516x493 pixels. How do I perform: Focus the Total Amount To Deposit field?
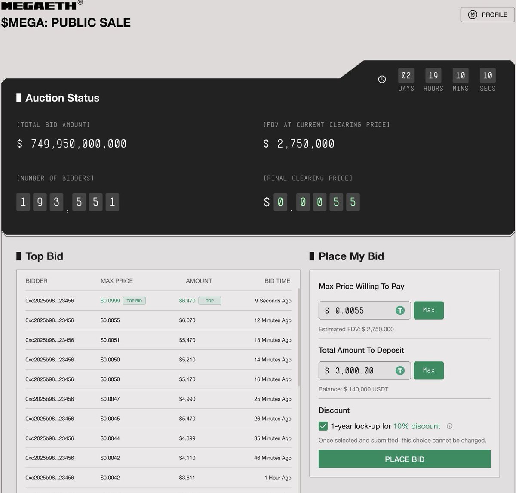tap(365, 370)
